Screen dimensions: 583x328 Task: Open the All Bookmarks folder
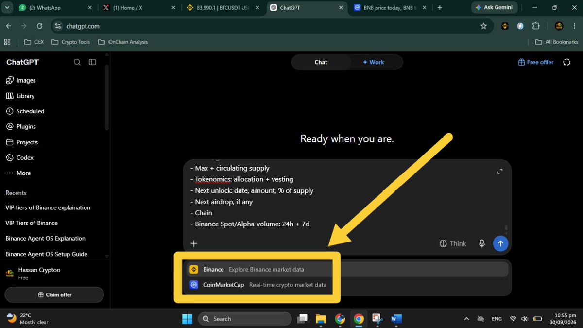point(557,42)
